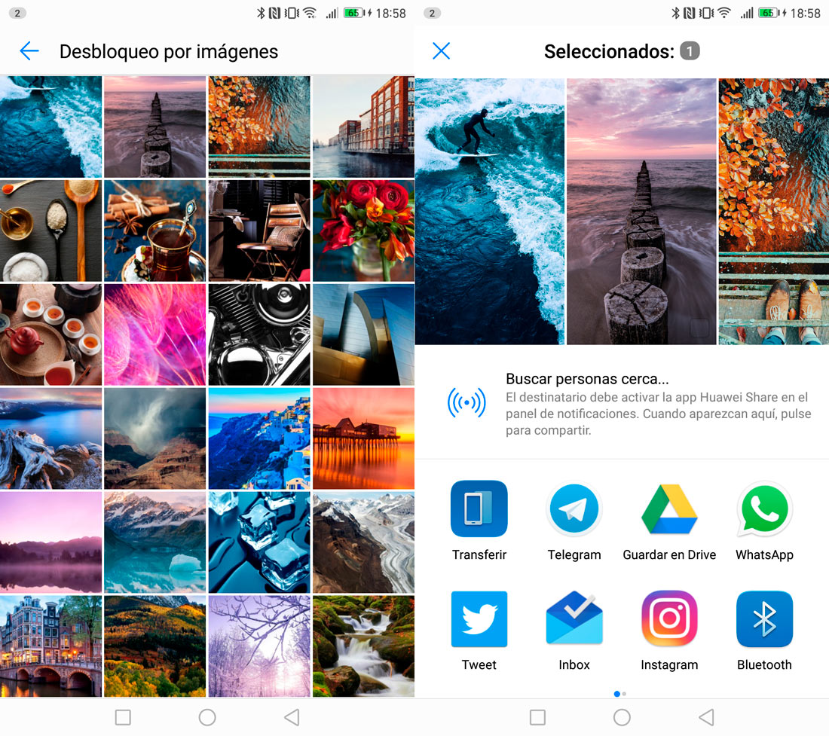Go back from Desbloqueo por imágenes
Viewport: 829px width, 736px height.
pos(29,51)
